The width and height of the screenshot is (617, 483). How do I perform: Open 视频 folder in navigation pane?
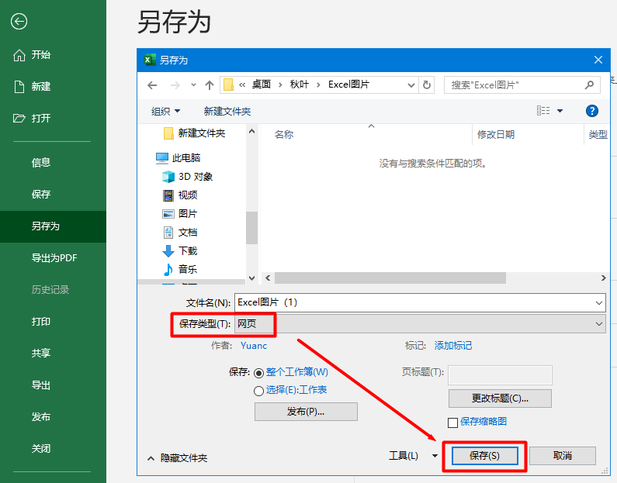point(180,195)
